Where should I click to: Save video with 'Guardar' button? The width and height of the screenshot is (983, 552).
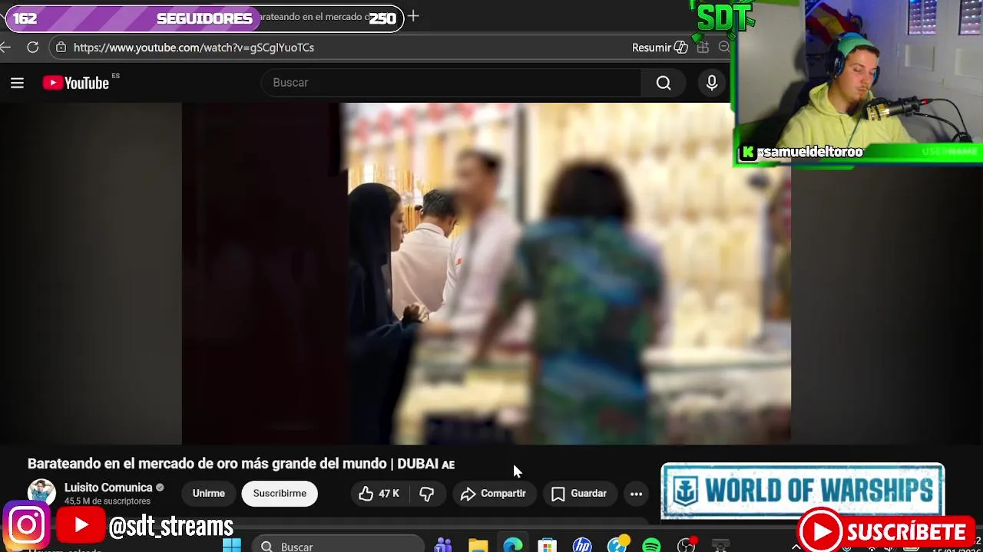(x=579, y=494)
